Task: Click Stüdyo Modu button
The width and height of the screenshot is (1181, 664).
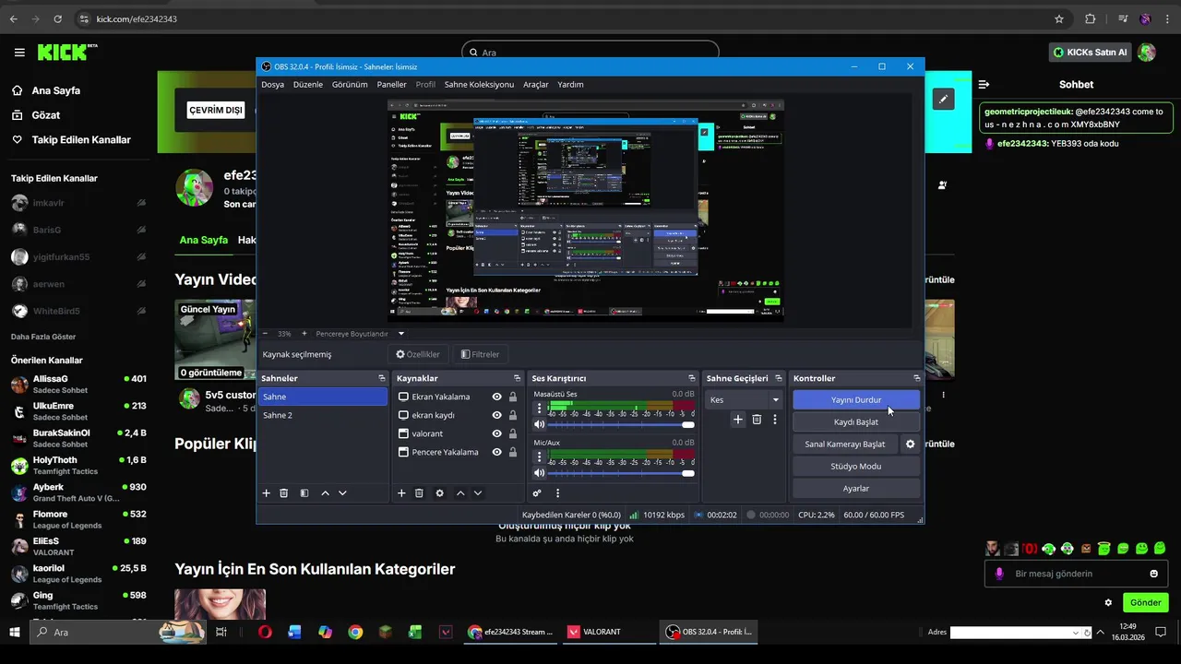Action: point(856,466)
